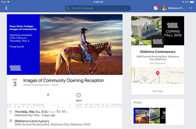
Task: Tap the pink map location pin
Action: (157, 73)
